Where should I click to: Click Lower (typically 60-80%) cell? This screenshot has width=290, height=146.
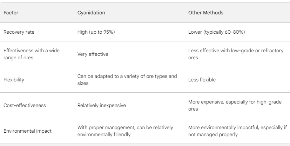point(217,32)
